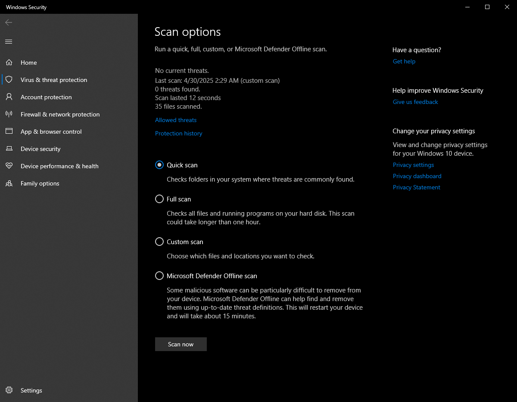
Task: Click the Windows Security title bar text
Action: (26, 7)
